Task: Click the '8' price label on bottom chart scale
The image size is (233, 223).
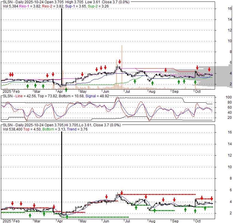Action: 231,178
